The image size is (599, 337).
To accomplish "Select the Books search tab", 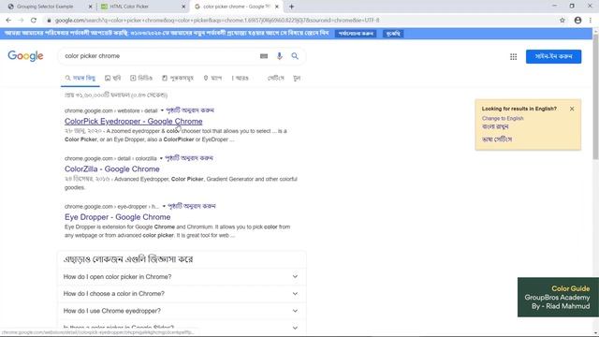I will (178, 78).
